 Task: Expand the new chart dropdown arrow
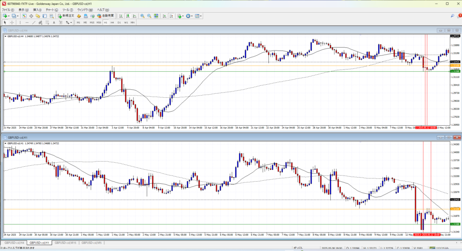pos(9,16)
